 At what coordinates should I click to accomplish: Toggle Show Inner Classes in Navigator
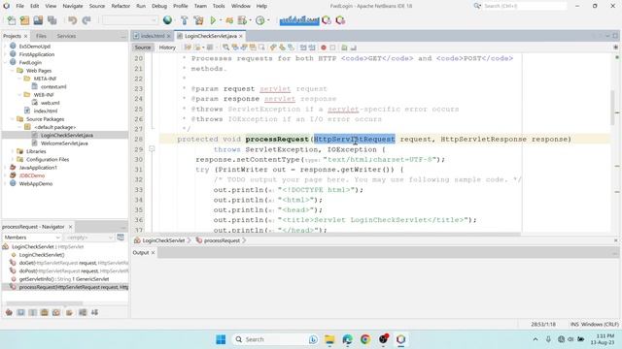click(x=56, y=312)
